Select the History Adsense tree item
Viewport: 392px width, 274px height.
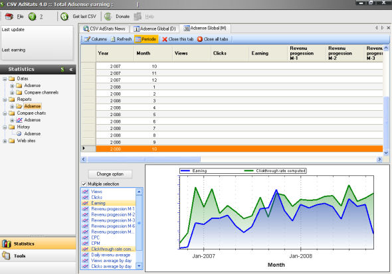[32, 134]
